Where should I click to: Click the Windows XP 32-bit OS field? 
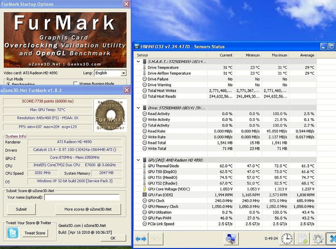pyautogui.click(x=75, y=181)
